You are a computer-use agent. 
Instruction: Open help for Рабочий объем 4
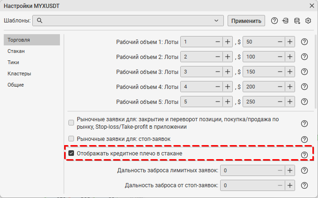[x=304, y=87]
